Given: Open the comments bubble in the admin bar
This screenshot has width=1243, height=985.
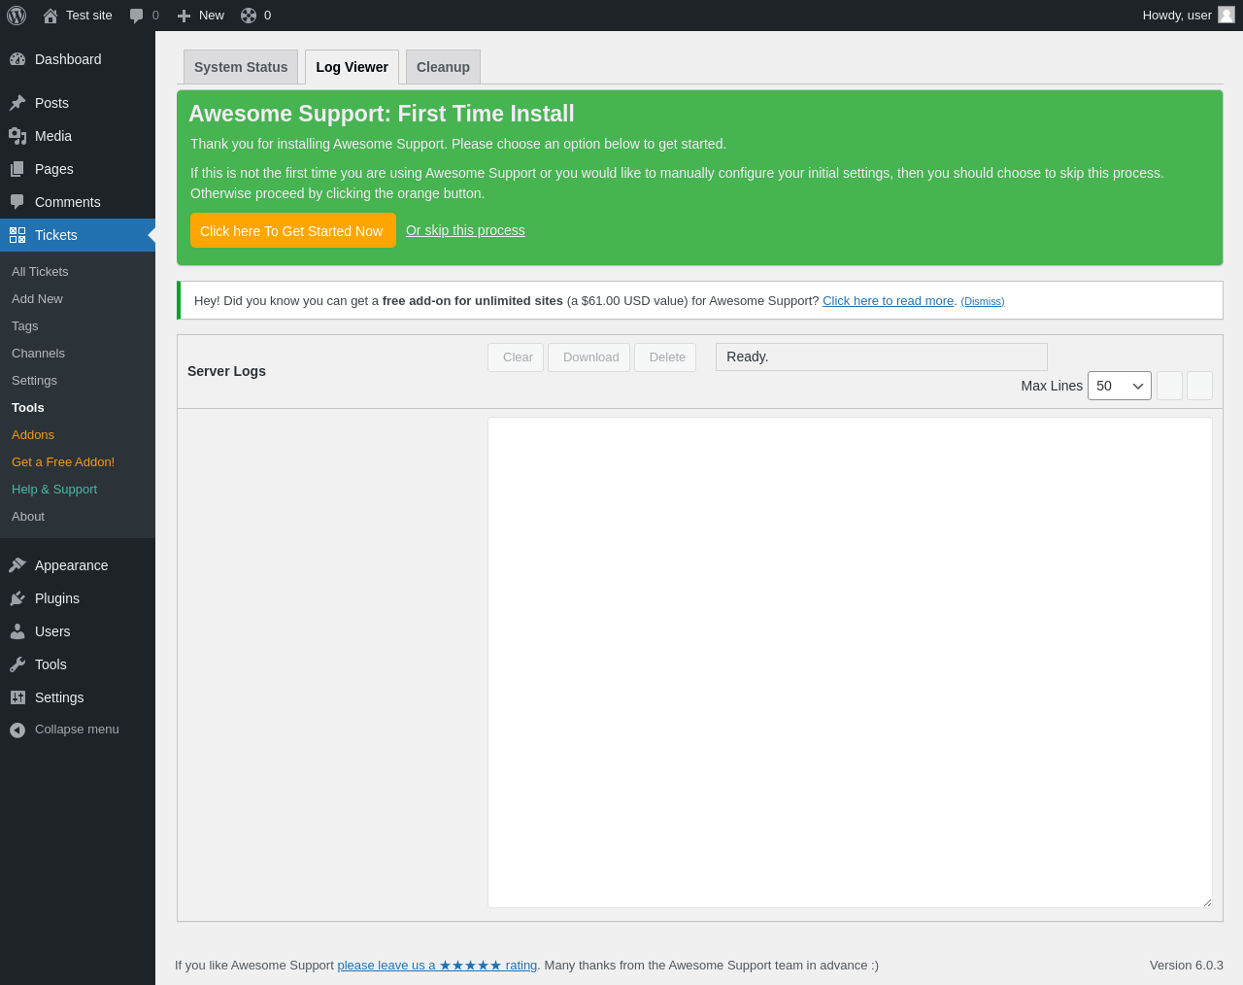Looking at the screenshot, I should (x=137, y=16).
